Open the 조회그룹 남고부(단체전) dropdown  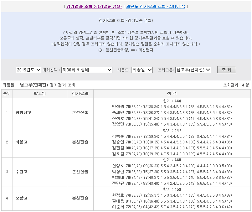pyautogui.click(x=193, y=70)
